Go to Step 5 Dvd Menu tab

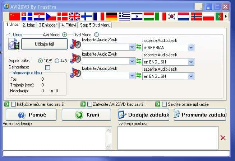[95, 25]
